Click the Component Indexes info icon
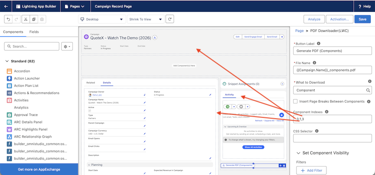This screenshot has height=175, width=375. point(327,112)
